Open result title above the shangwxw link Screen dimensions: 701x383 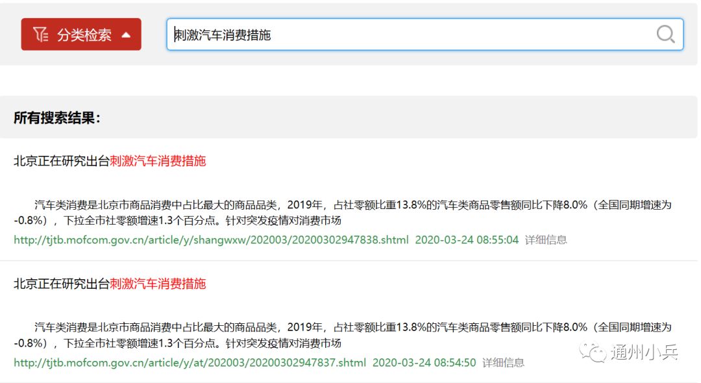tap(110, 161)
